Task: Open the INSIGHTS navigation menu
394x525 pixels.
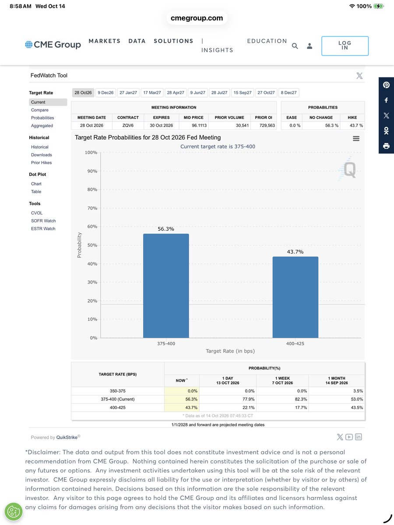Action: pyautogui.click(x=217, y=50)
